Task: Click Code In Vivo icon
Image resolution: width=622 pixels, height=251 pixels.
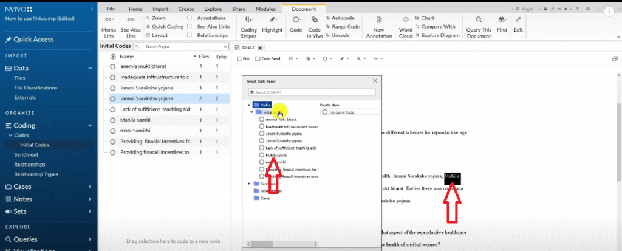Action: (314, 19)
